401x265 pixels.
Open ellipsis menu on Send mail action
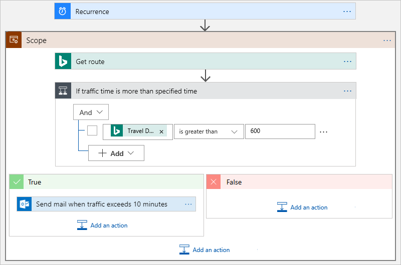[188, 204]
